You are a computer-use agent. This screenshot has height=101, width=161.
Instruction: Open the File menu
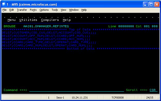[5, 10]
